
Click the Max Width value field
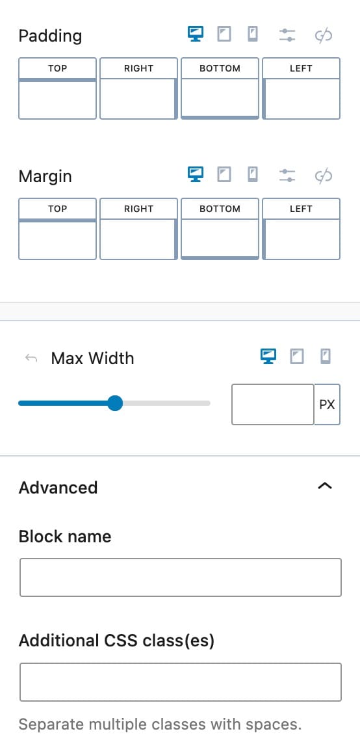tap(273, 404)
